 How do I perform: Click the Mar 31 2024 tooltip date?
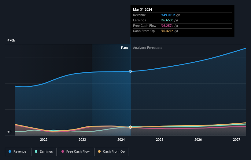pos(142,9)
